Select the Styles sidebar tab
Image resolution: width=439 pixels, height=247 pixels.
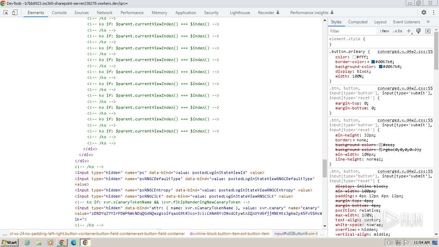[x=336, y=22]
